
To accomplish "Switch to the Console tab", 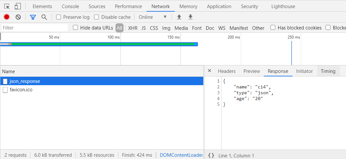I will click(x=70, y=6).
